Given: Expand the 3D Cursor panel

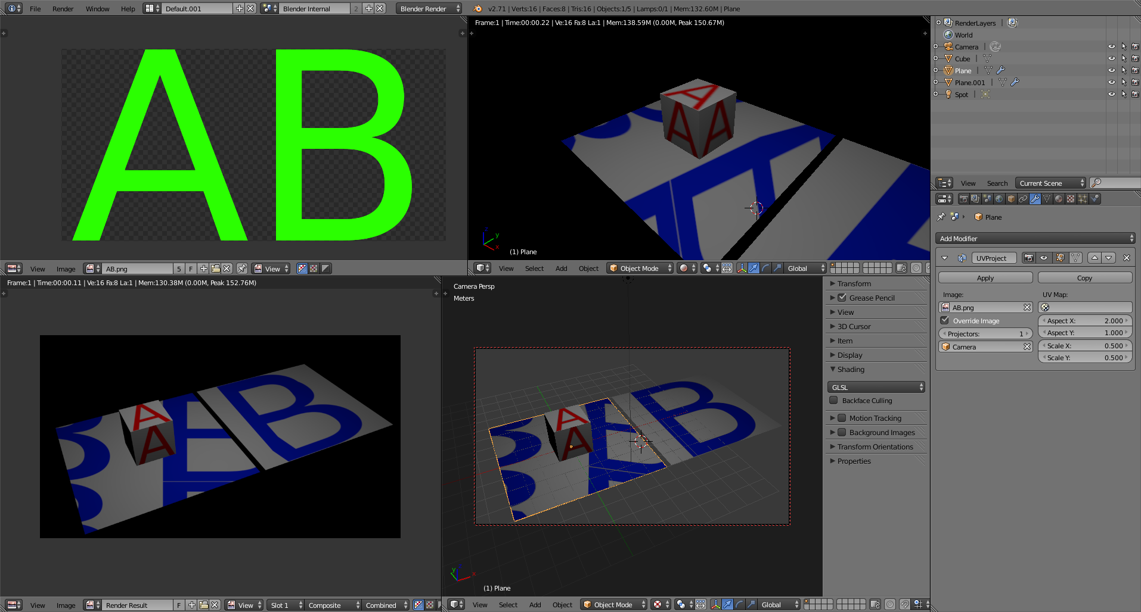Looking at the screenshot, I should coord(877,326).
